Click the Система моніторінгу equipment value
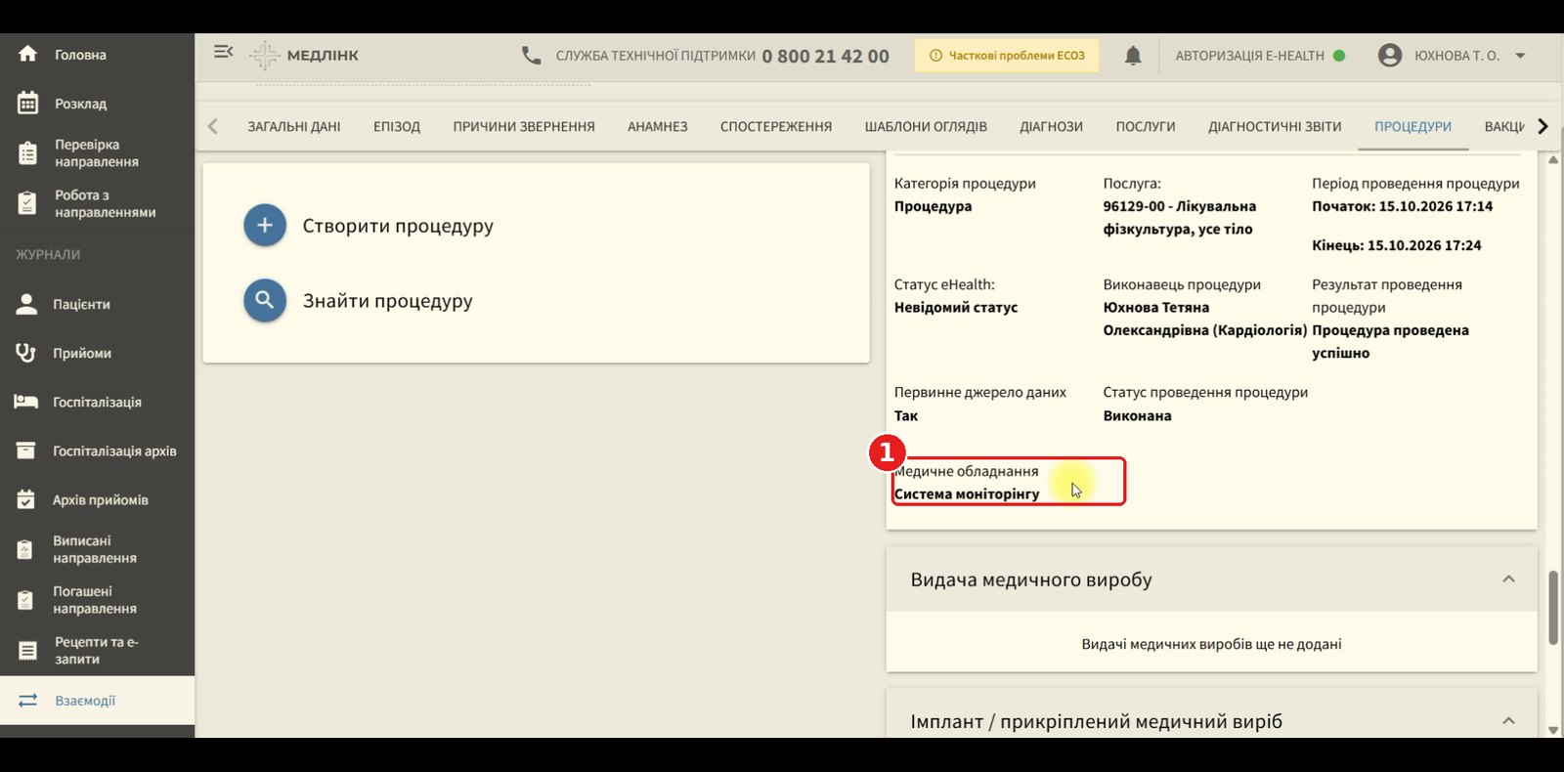Image resolution: width=1564 pixels, height=772 pixels. click(967, 494)
